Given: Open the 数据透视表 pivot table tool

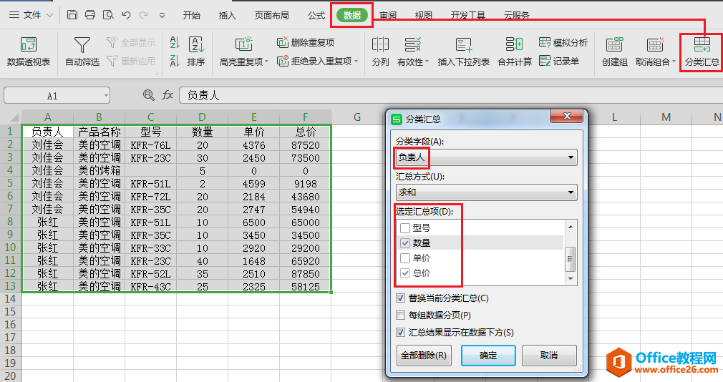Looking at the screenshot, I should pyautogui.click(x=29, y=45).
